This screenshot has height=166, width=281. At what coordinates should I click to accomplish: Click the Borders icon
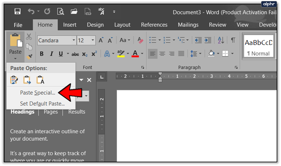pos(225,53)
